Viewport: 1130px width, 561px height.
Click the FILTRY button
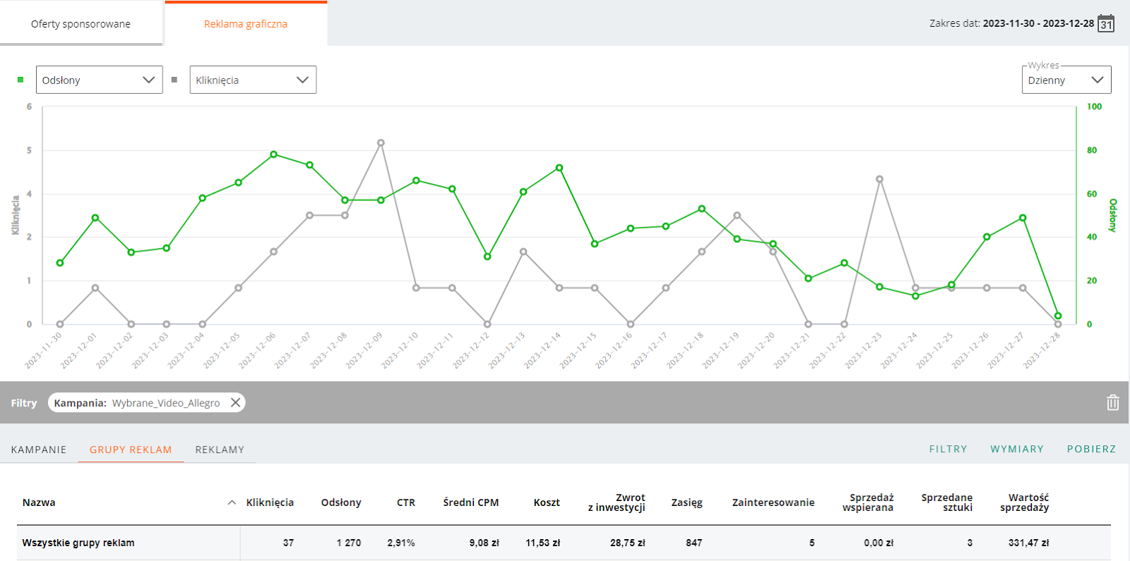(x=948, y=449)
